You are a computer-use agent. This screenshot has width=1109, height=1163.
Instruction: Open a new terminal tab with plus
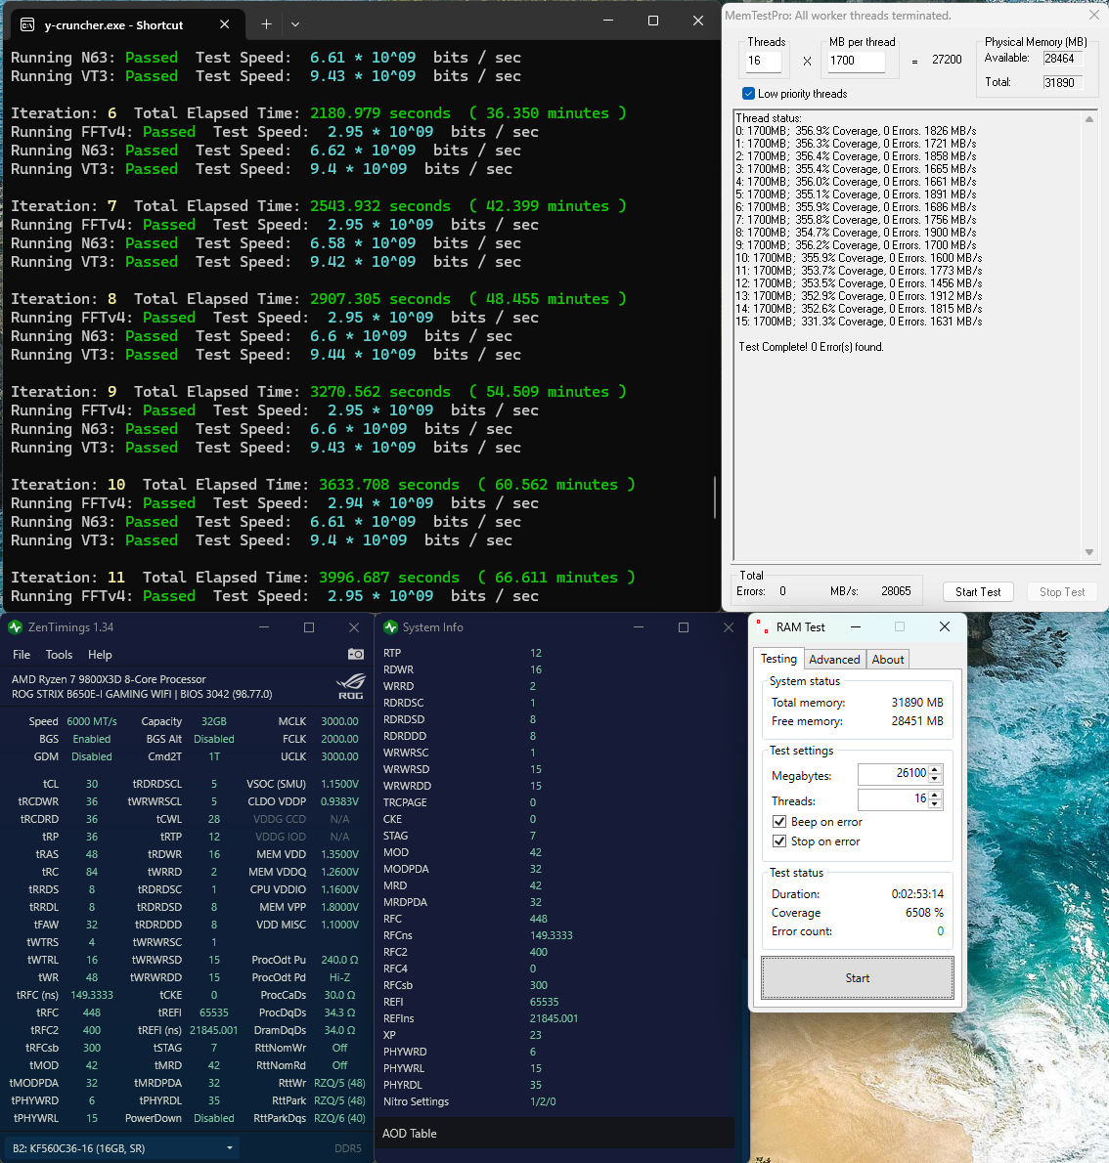[266, 24]
